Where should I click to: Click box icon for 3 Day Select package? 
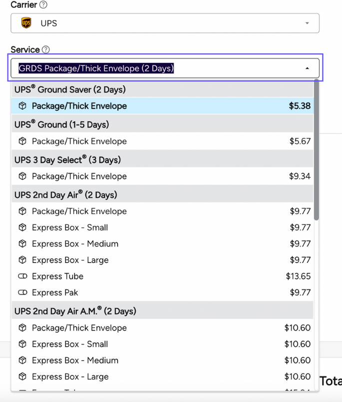(22, 176)
